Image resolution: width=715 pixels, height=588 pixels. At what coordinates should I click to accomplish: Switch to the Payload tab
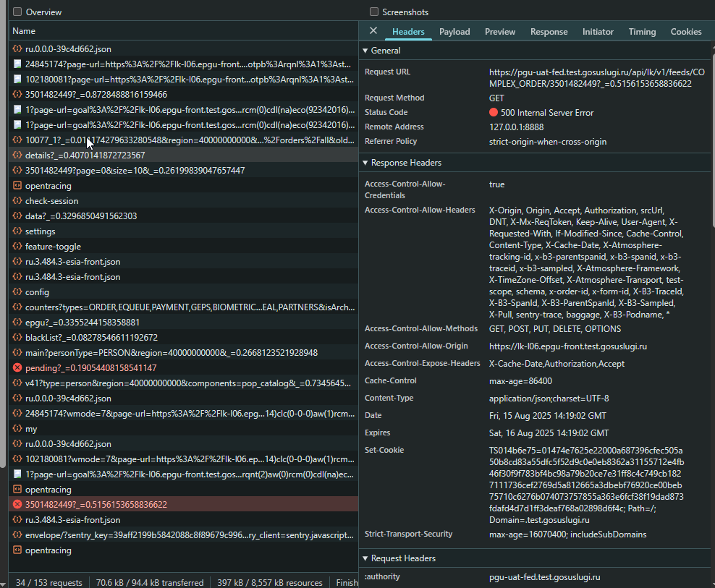click(454, 31)
